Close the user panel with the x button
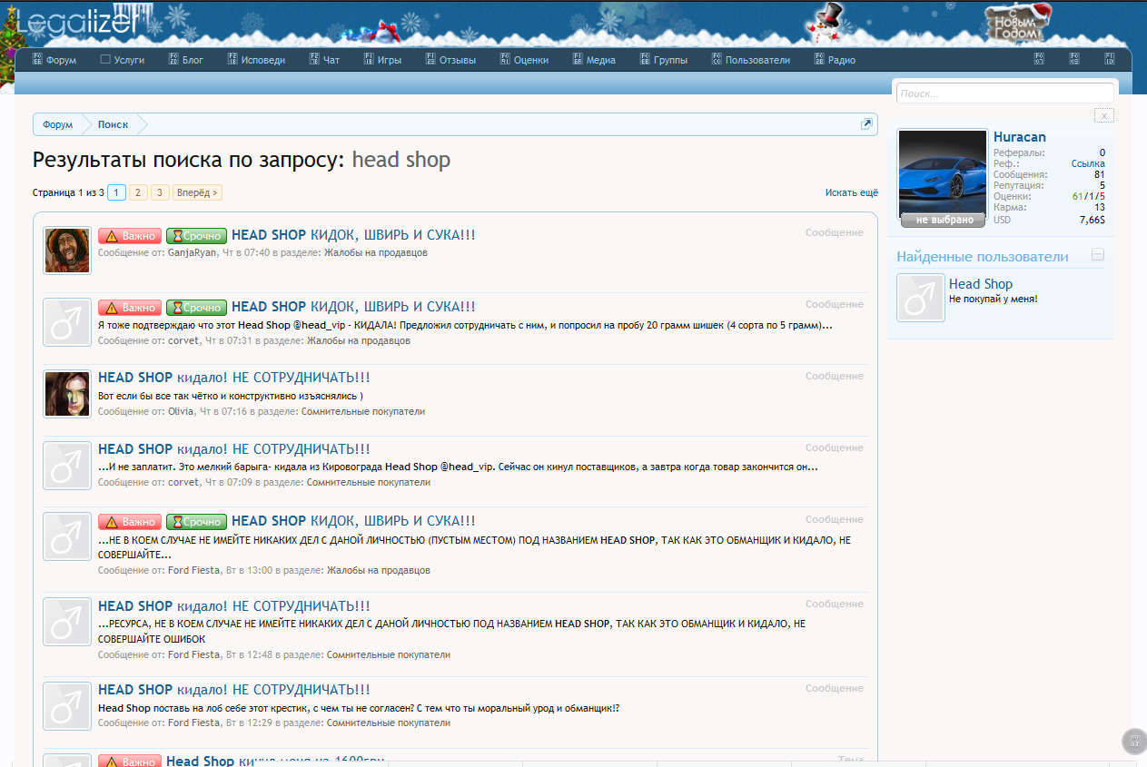 pyautogui.click(x=1103, y=115)
